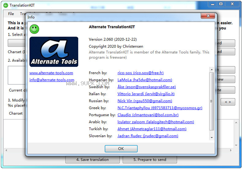Open Claudio Portuguese translator email link
This screenshot has height=169, width=242.
[148, 115]
